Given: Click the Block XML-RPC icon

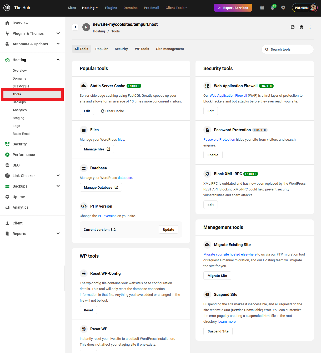Looking at the screenshot, I should [207, 174].
